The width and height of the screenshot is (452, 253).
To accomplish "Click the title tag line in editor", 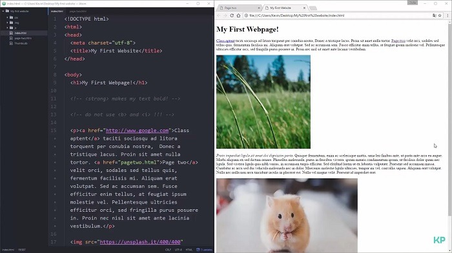I will click(x=116, y=51).
